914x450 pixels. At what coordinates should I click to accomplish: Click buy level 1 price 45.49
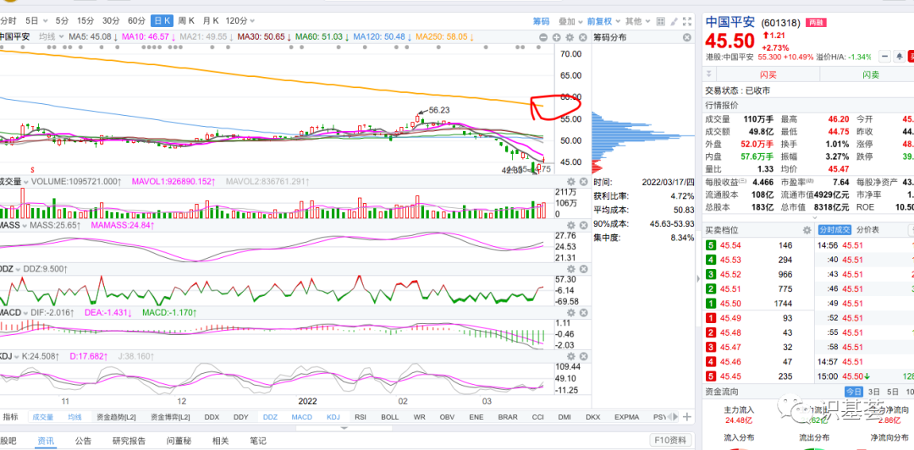[x=731, y=318]
